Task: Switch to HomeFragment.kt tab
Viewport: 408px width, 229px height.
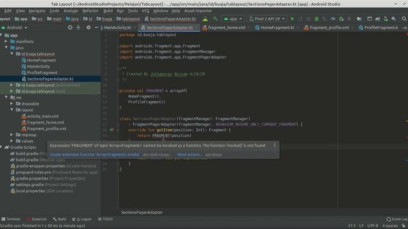Action: pyautogui.click(x=277, y=27)
